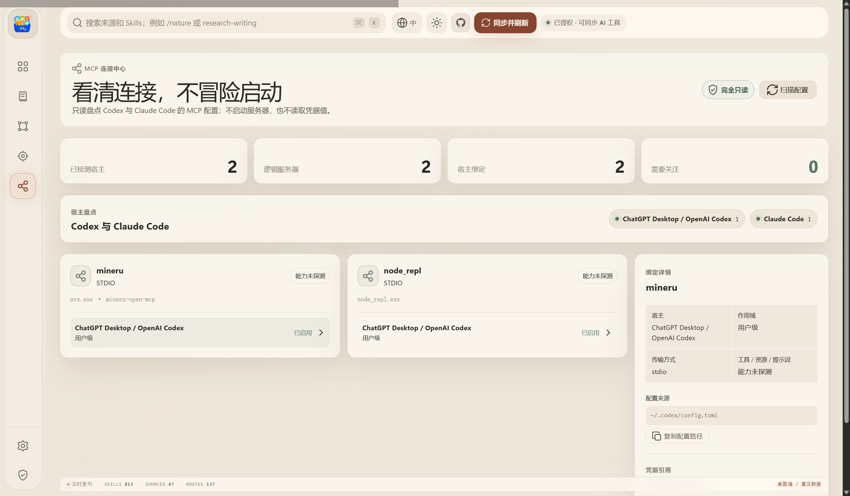Viewport: 850px width, 496px height.
Task: Expand node_repl's ChatGPT Desktop binding chevron
Action: tap(608, 333)
